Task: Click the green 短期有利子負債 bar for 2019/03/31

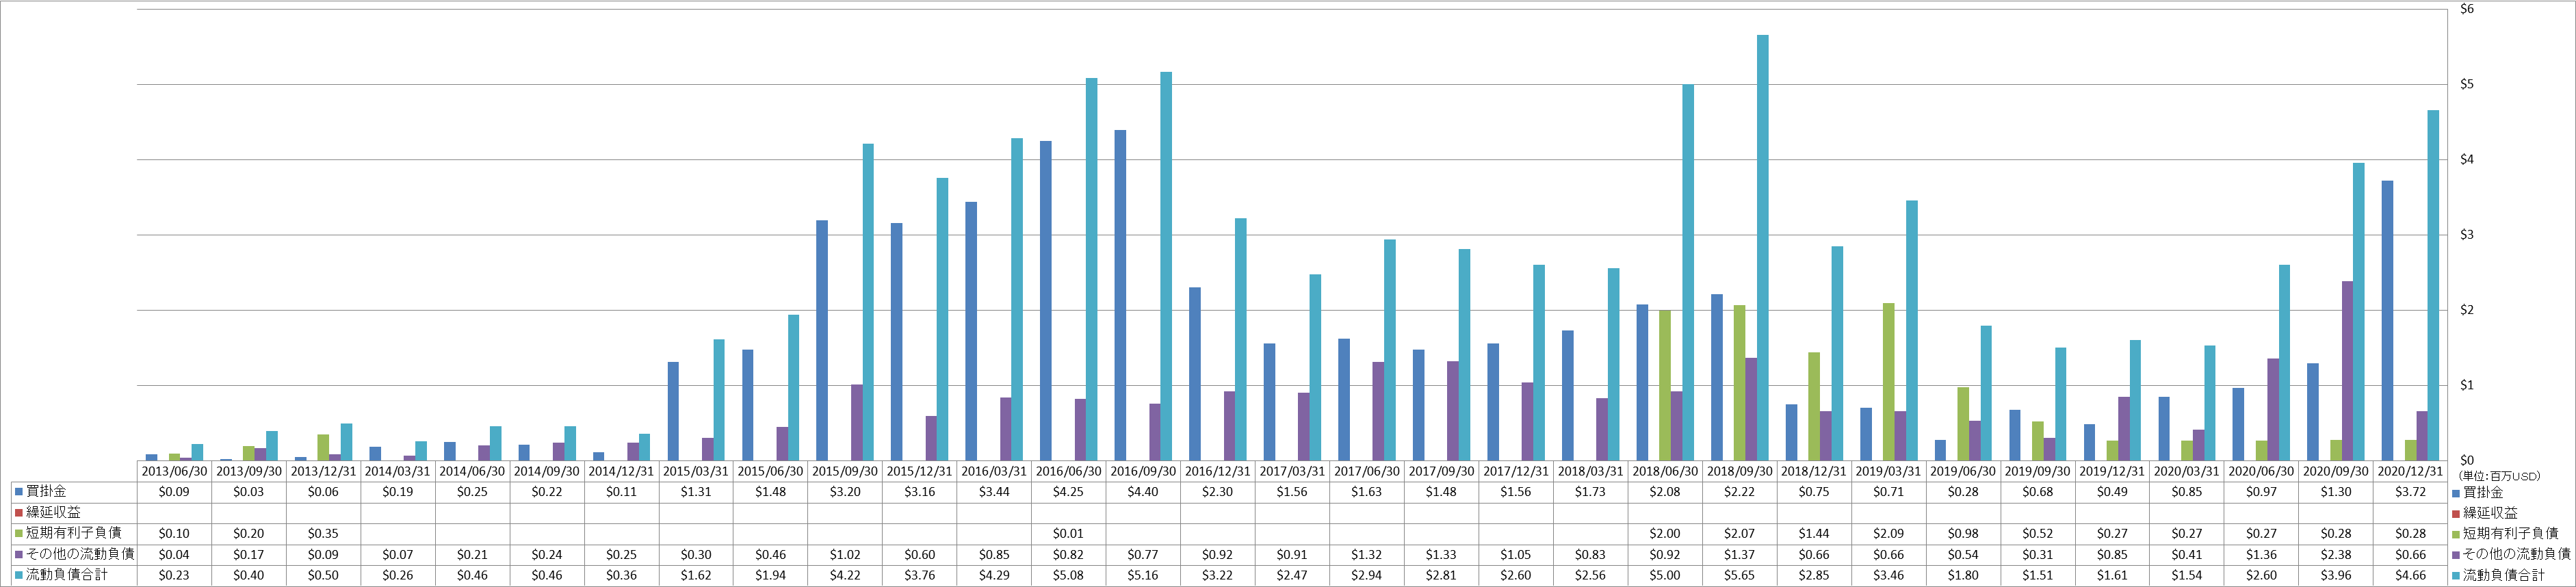Action: [1888, 382]
